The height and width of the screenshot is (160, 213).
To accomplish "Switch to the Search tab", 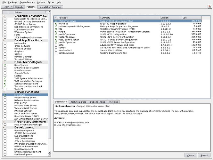I will 19,7.
